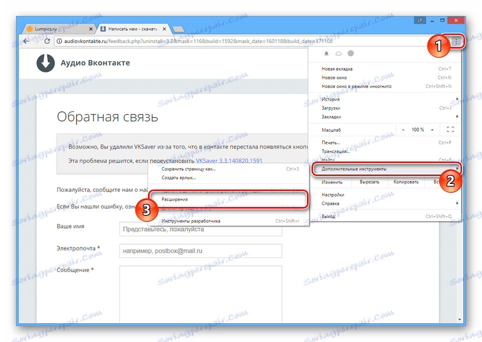
Task: Click the LP profile button in title bar
Action: pos(420,20)
